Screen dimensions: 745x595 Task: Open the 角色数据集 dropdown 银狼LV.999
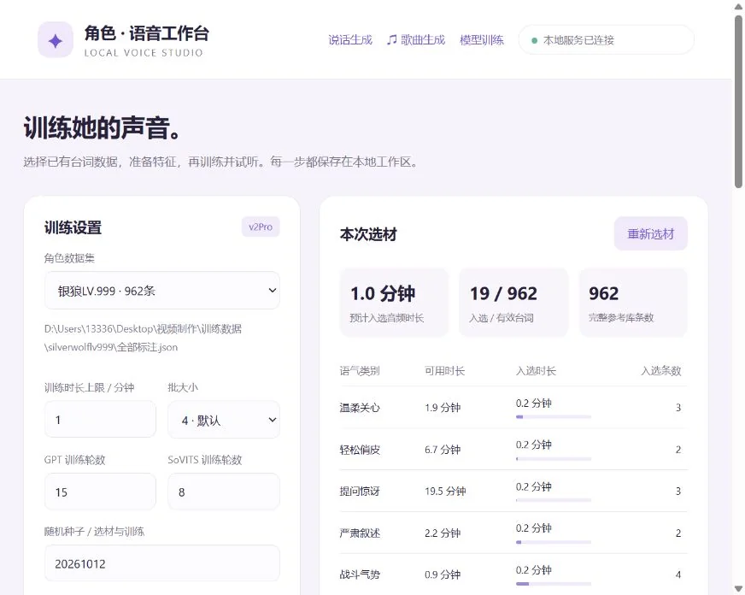[x=162, y=291]
